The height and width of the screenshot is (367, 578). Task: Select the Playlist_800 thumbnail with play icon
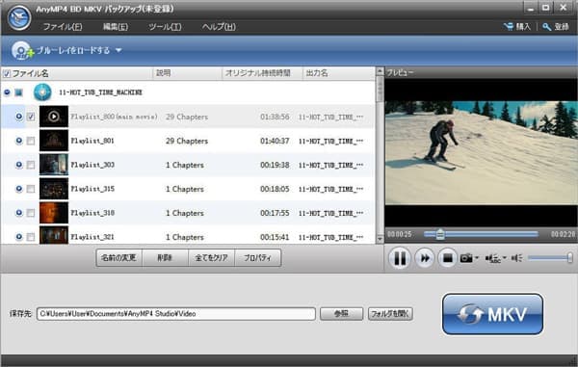tap(54, 117)
